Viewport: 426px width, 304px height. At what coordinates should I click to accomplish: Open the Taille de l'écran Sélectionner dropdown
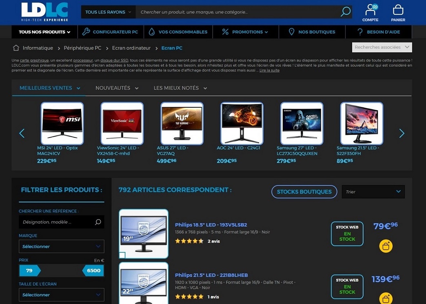(61, 295)
